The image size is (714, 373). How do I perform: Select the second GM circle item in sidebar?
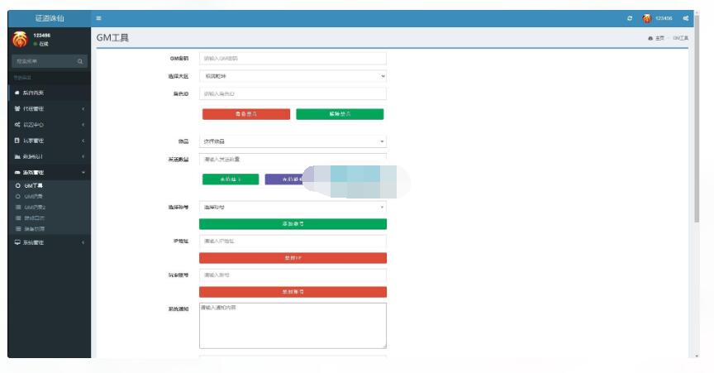tap(18, 197)
